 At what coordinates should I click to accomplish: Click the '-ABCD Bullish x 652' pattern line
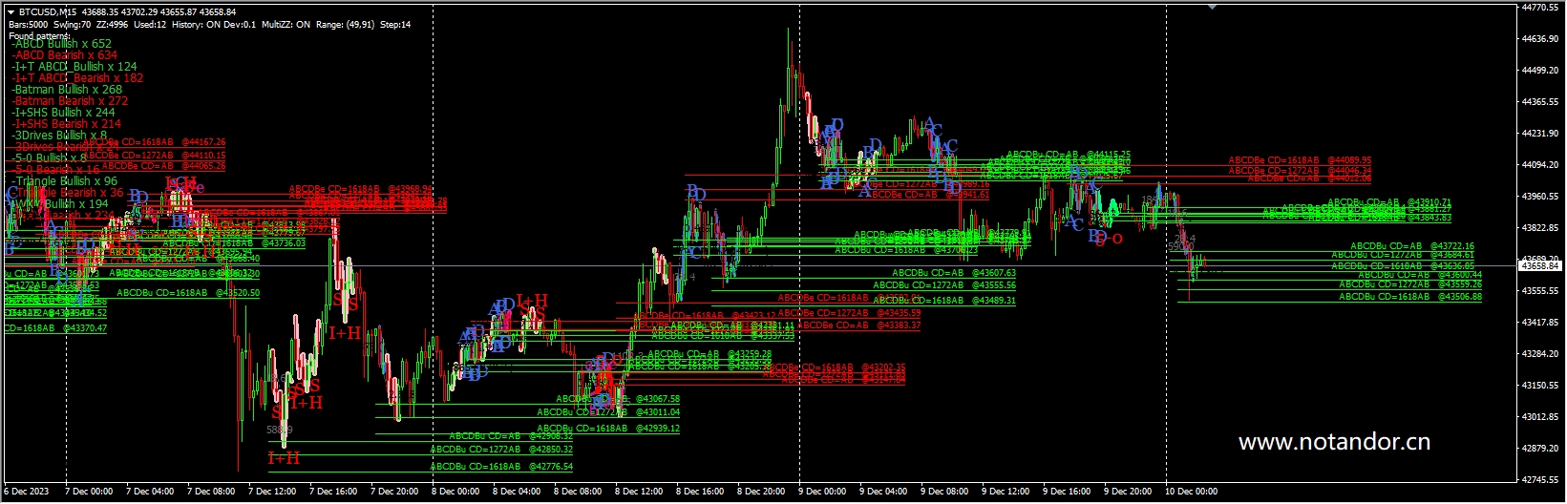coord(62,44)
